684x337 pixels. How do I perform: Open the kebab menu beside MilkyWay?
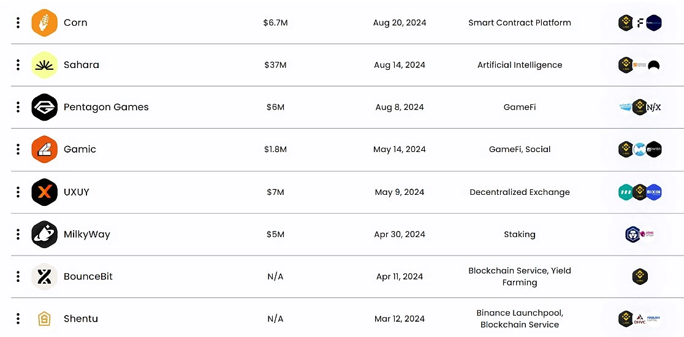(x=18, y=235)
